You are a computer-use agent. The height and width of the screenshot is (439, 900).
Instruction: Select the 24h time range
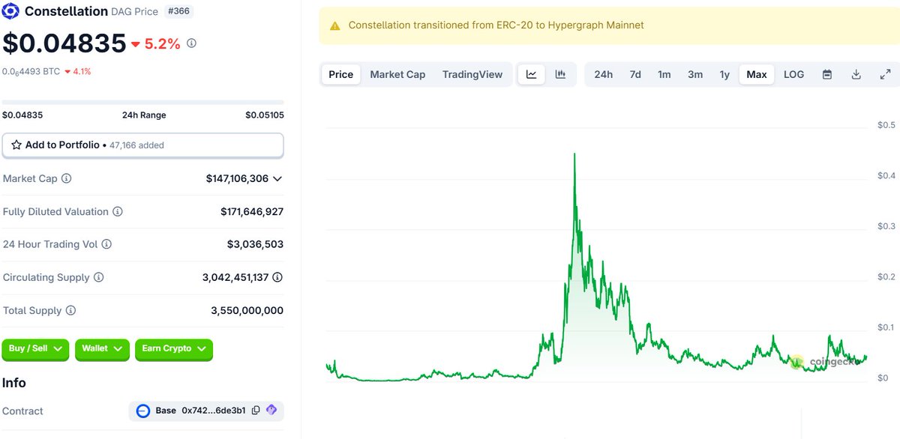[603, 74]
